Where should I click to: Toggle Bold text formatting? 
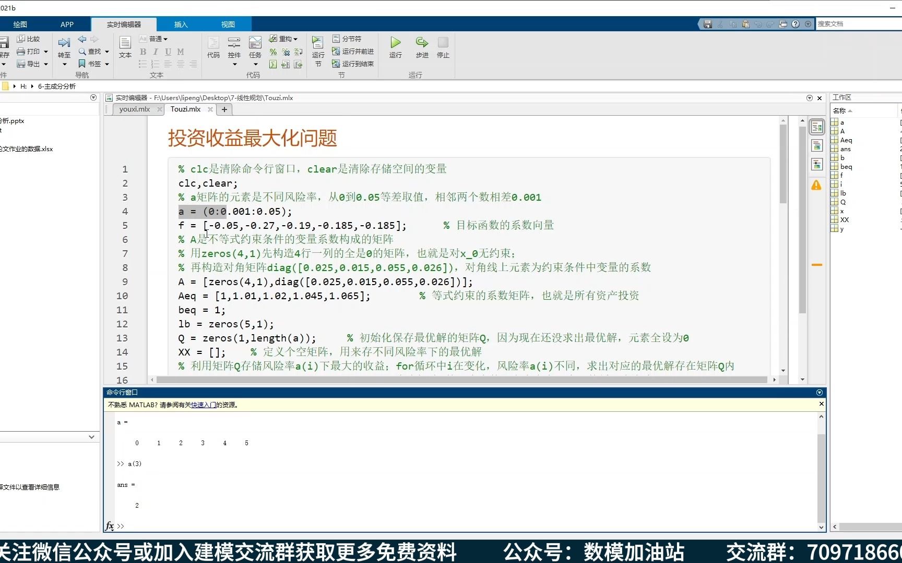(x=143, y=52)
